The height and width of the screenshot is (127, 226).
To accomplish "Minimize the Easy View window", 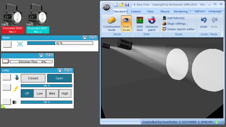I will [210, 5].
